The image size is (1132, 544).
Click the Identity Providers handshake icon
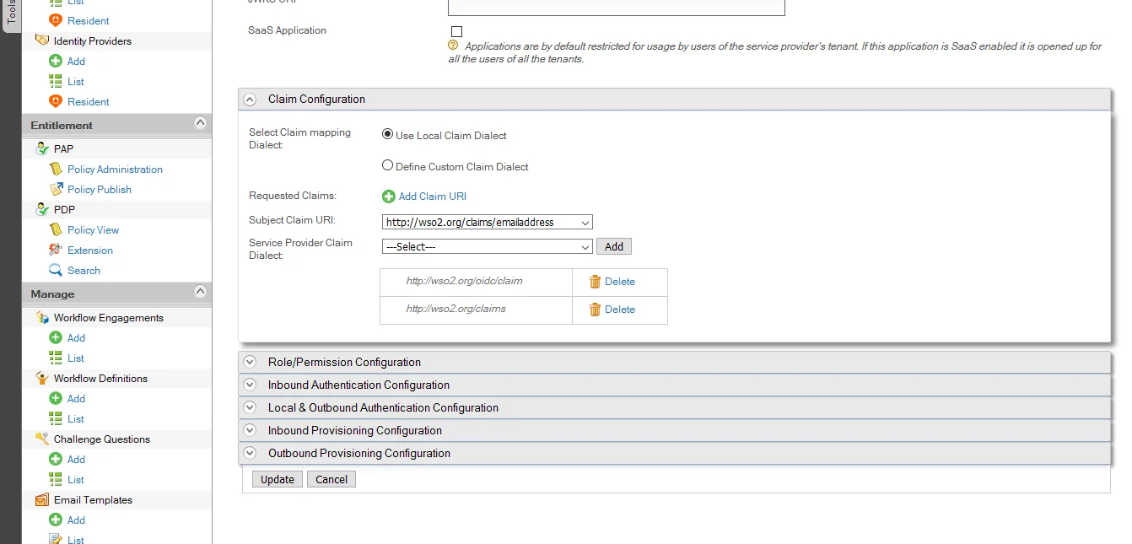42,40
